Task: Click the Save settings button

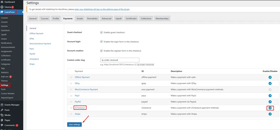Action: 75,124
